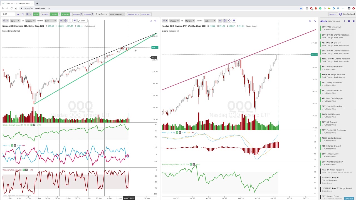
Task: Toggle the Heatmap button
Action: click(87, 14)
